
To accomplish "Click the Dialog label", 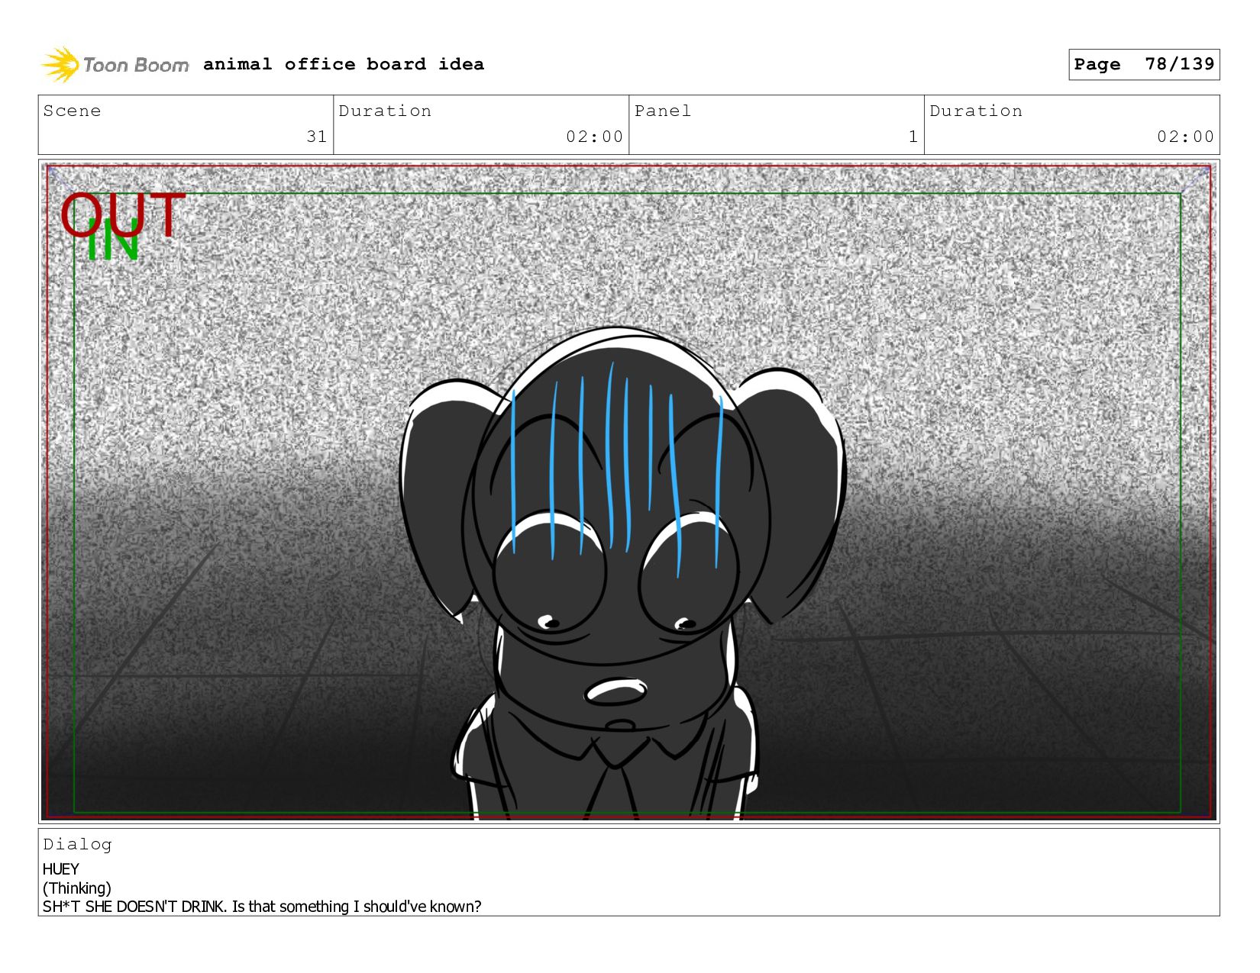I will pyautogui.click(x=77, y=844).
